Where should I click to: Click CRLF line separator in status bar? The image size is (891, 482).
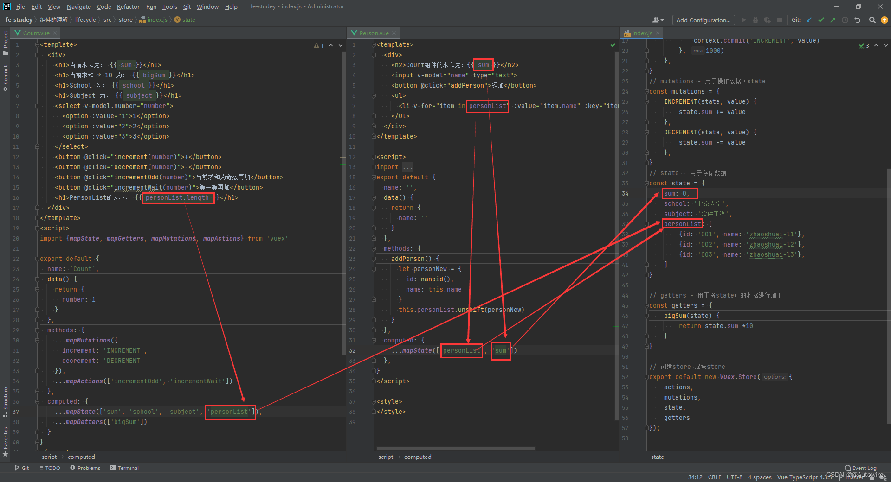(x=715, y=477)
